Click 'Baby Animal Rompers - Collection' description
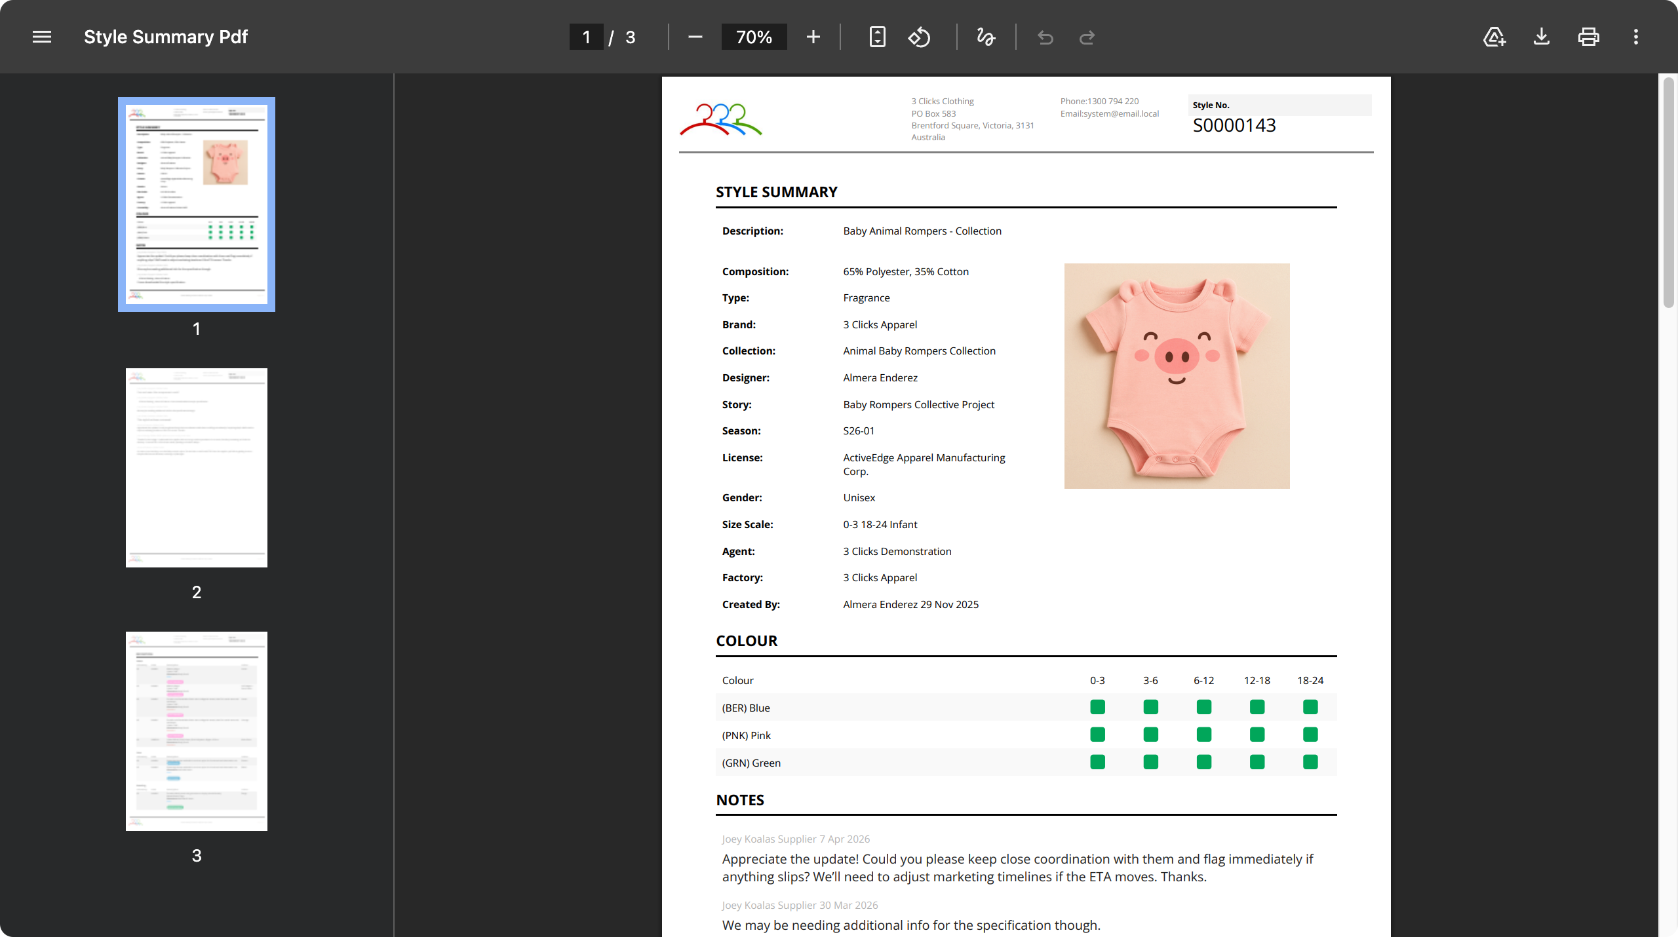 [922, 231]
